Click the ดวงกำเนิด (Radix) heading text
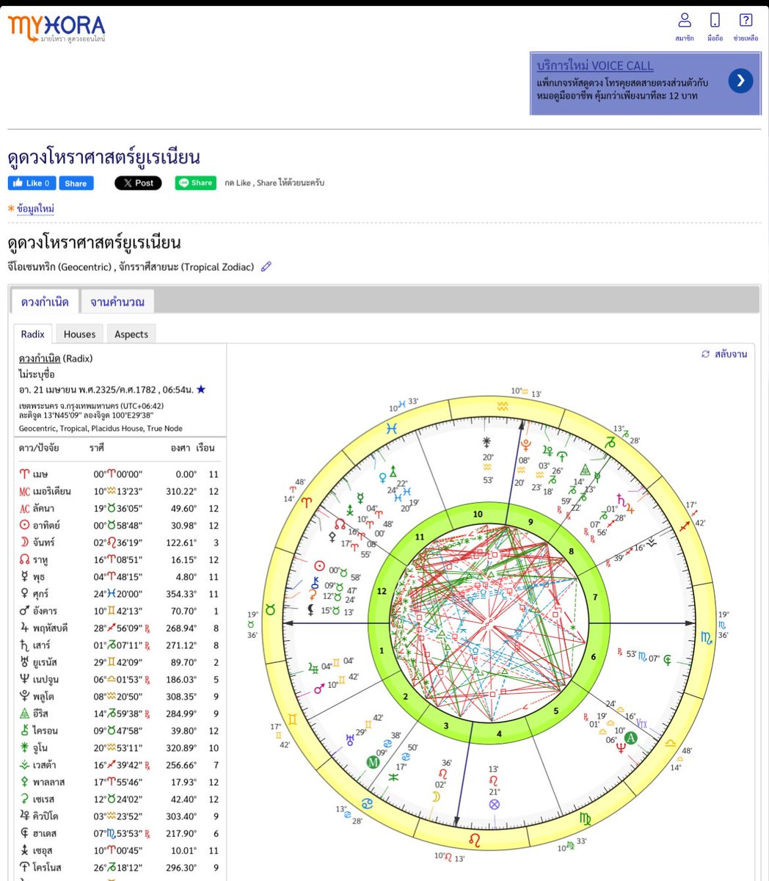The height and width of the screenshot is (881, 769). [56, 359]
